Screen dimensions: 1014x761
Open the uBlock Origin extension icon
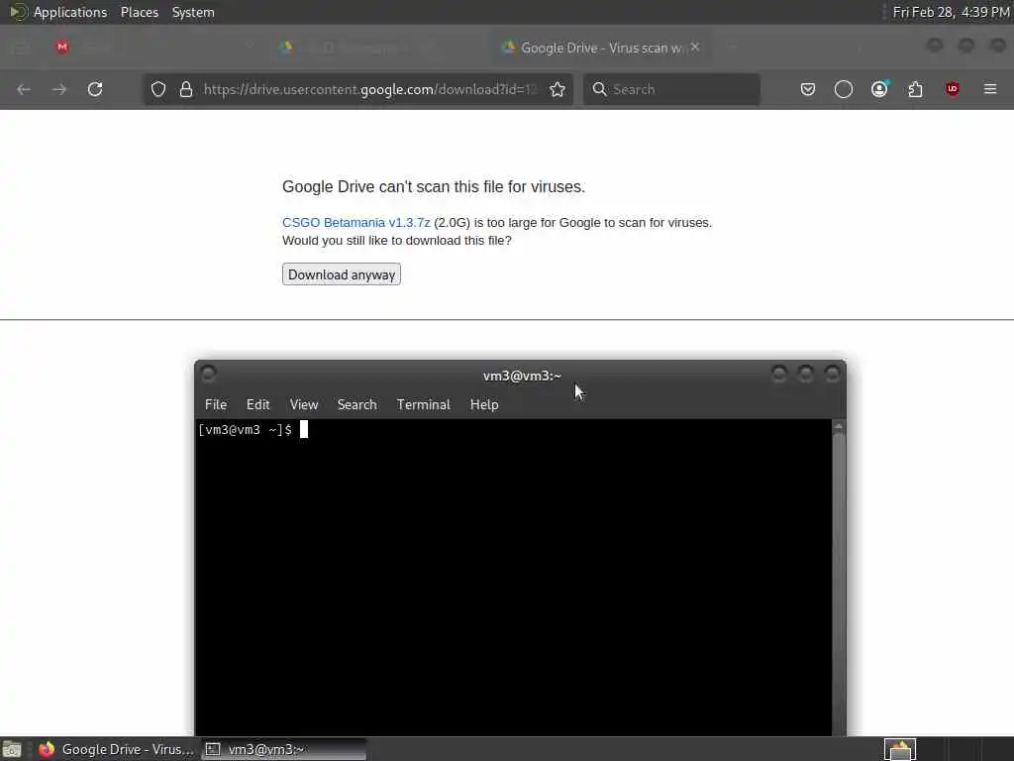(952, 89)
